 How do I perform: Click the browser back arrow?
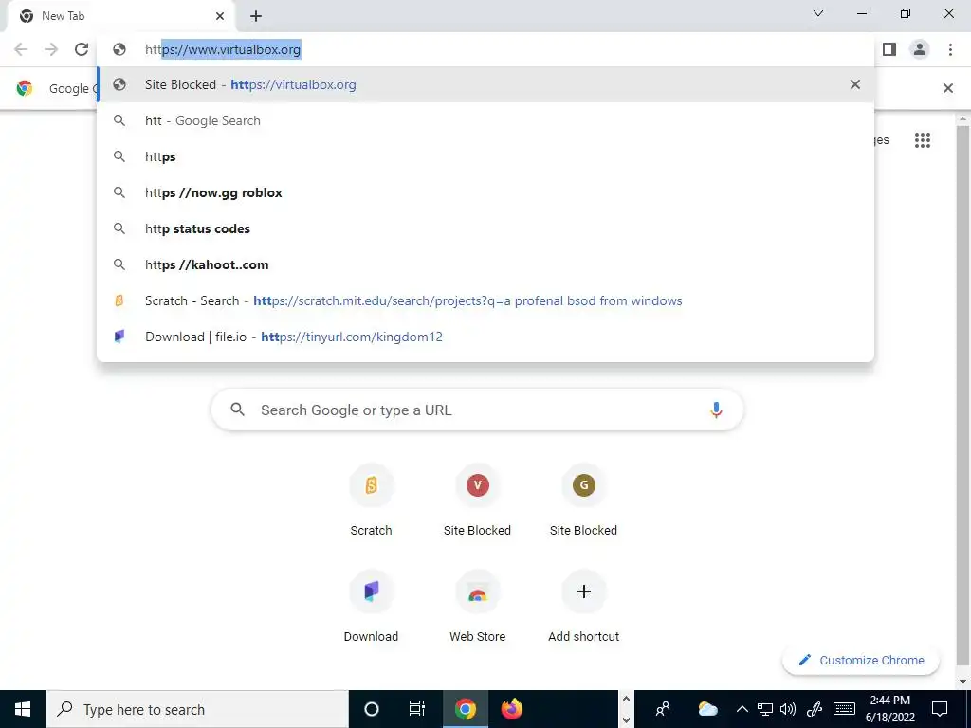point(21,49)
